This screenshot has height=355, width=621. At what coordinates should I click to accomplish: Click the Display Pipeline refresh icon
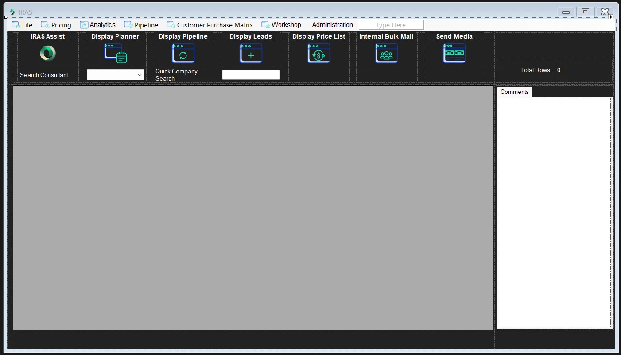tap(183, 54)
